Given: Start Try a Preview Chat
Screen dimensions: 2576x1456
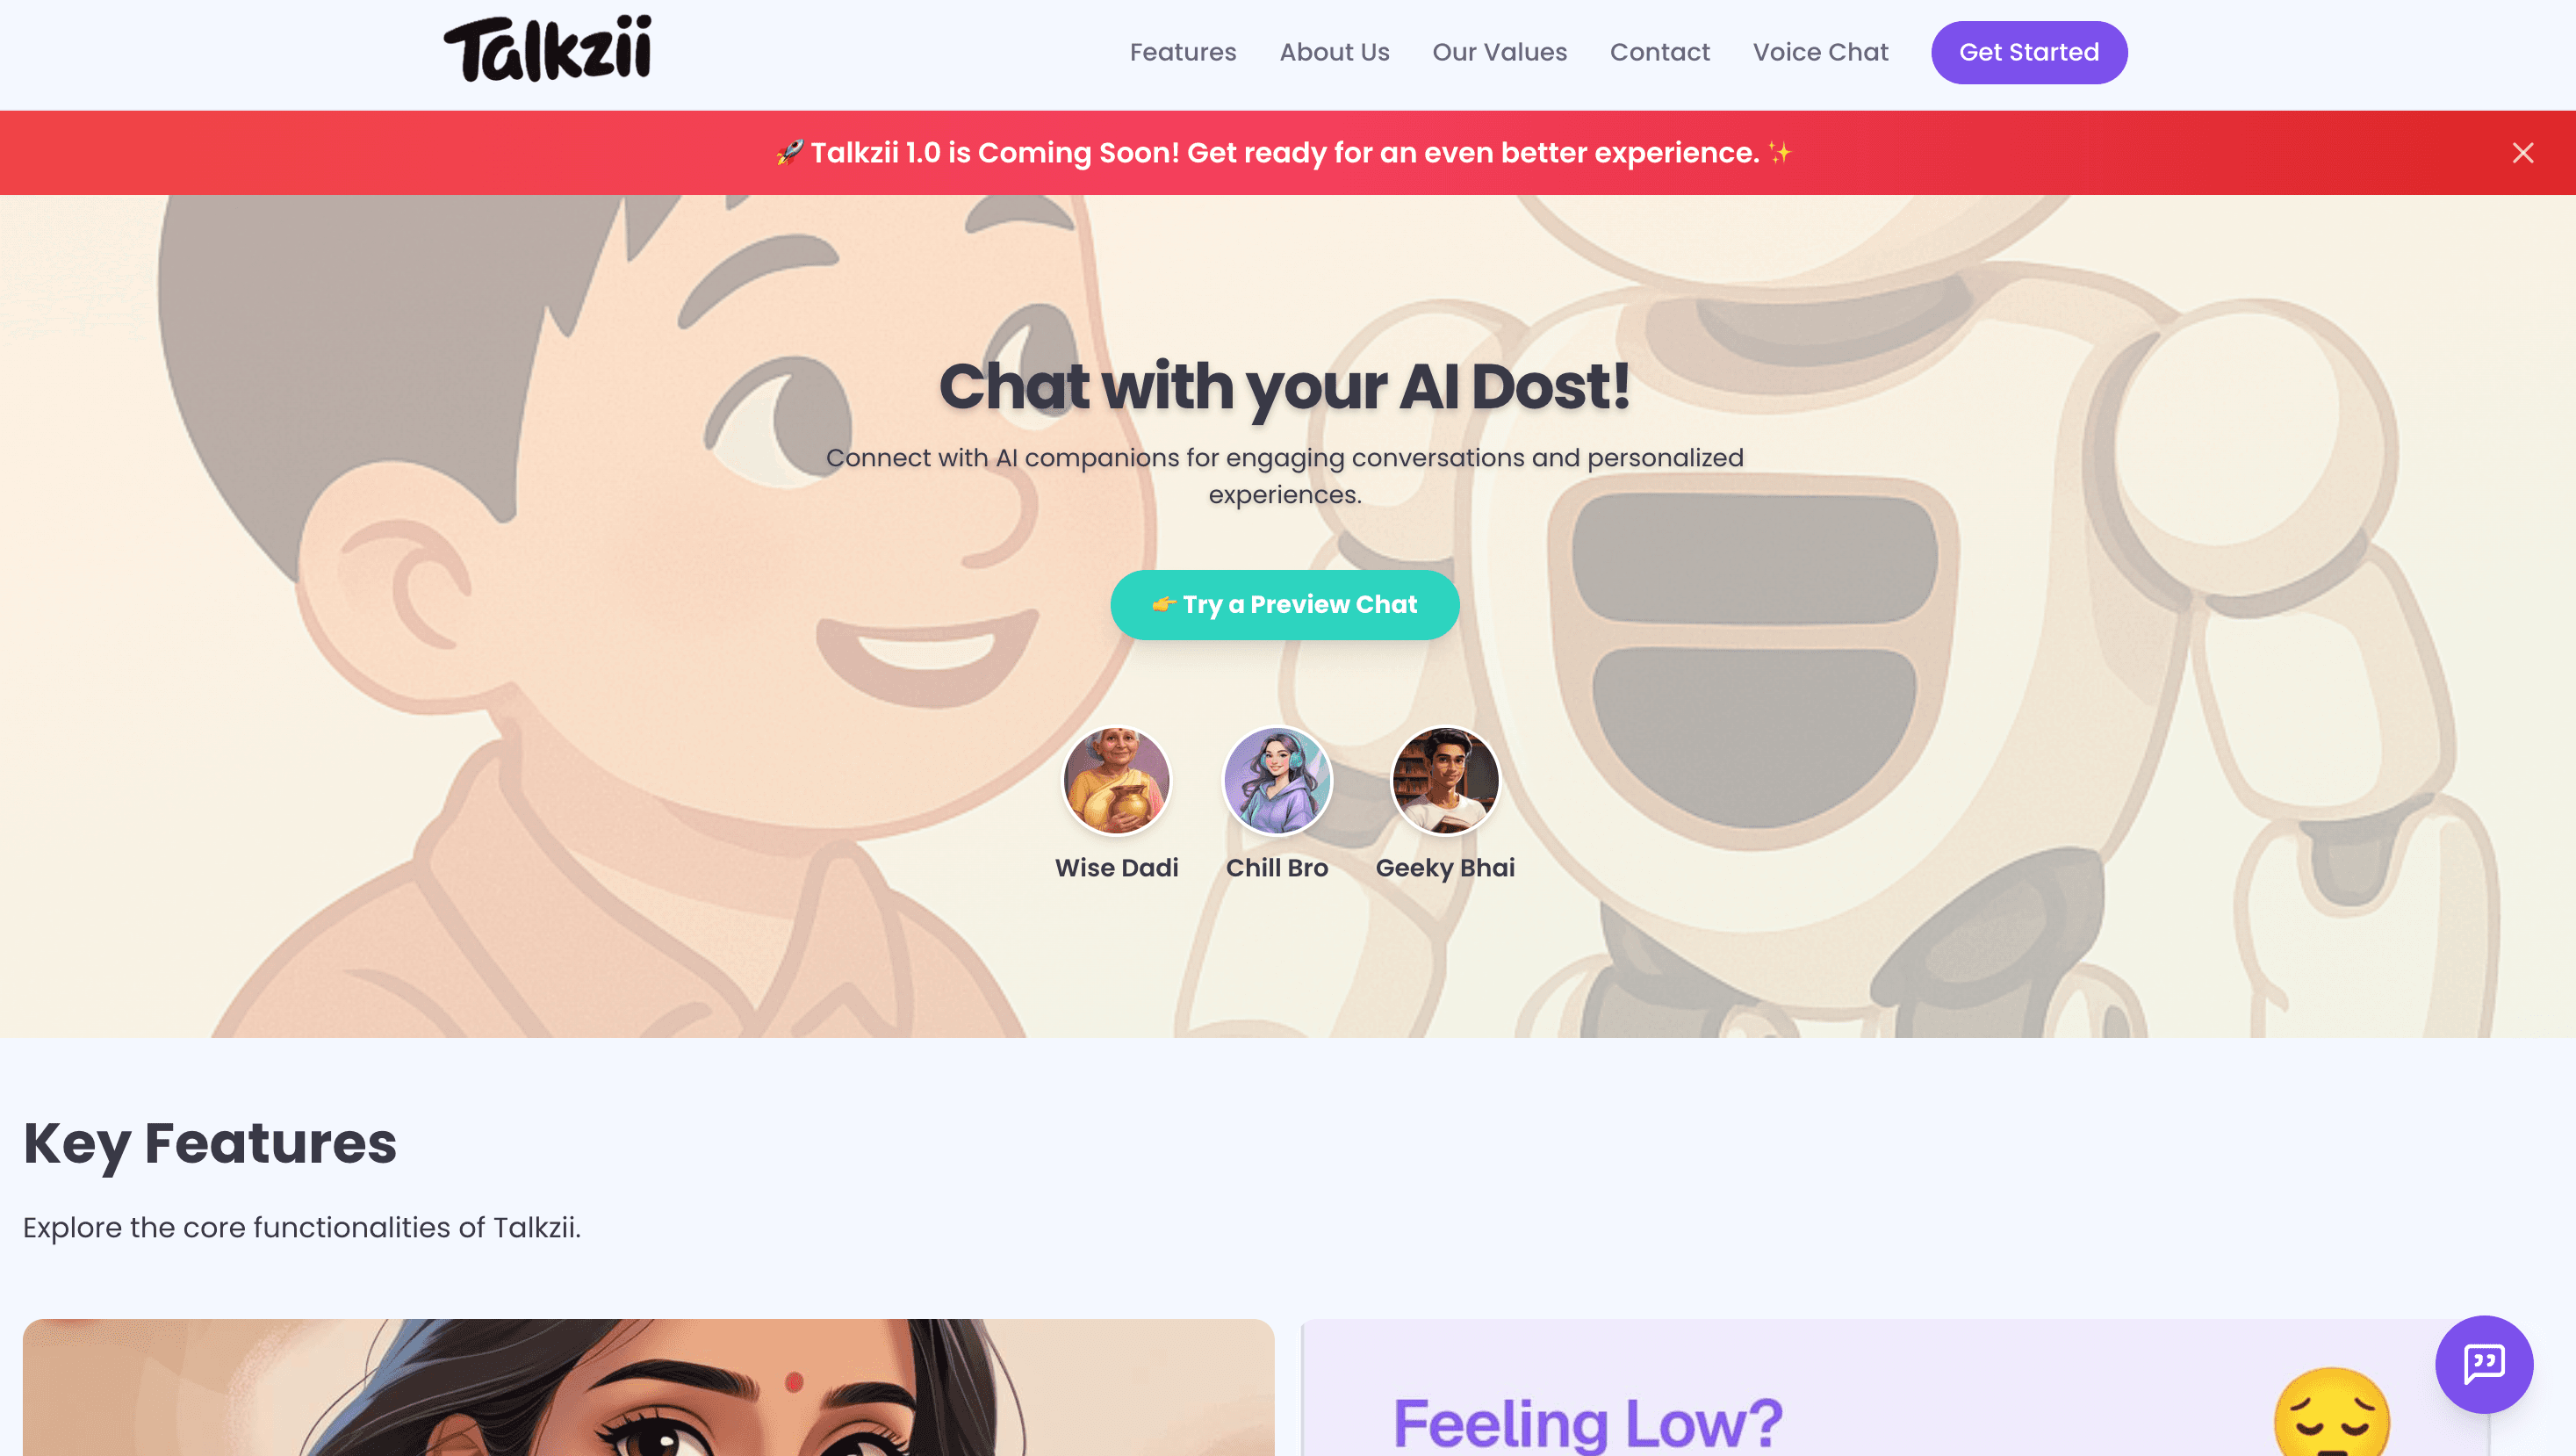Looking at the screenshot, I should [x=1285, y=605].
